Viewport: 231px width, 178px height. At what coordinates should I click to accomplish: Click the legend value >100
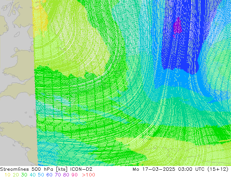[x=89, y=175]
